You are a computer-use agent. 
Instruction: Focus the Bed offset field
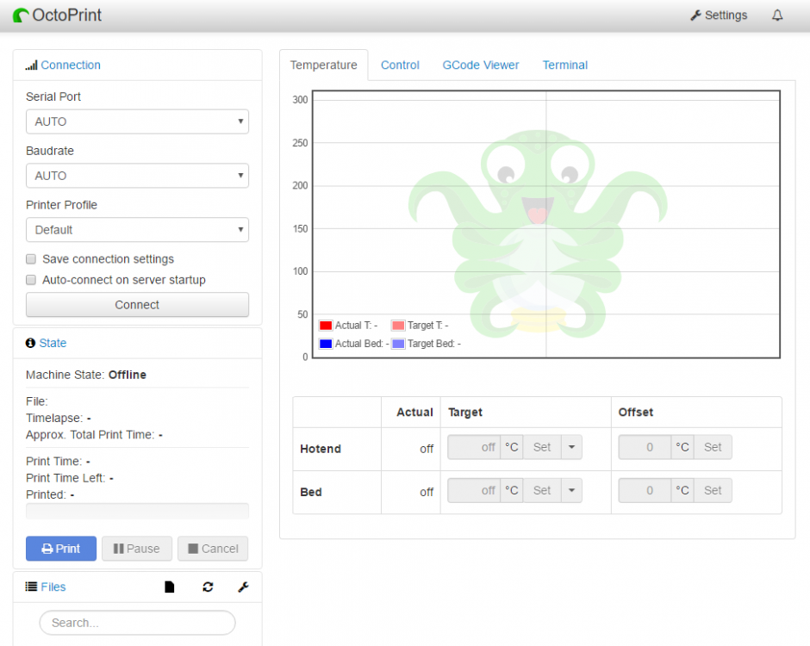[x=645, y=491]
